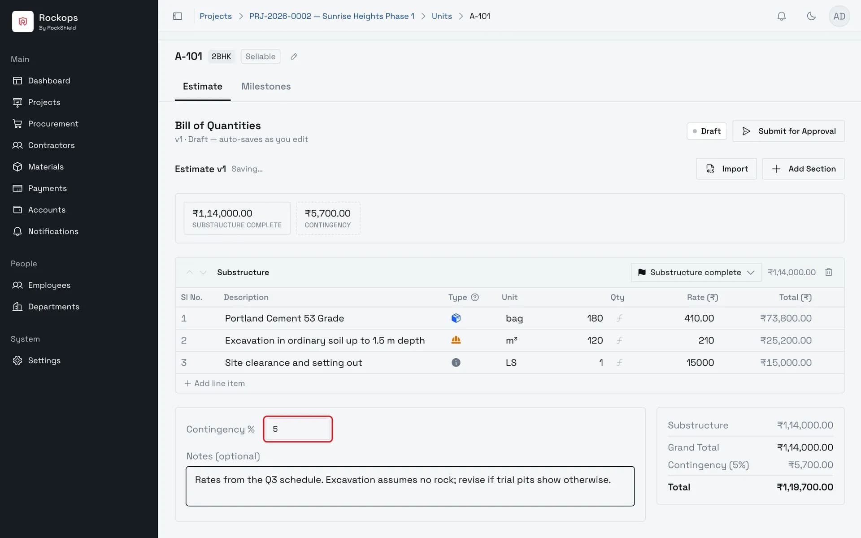Open Contractors sidebar item
Viewport: 861px width, 538px height.
click(51, 145)
